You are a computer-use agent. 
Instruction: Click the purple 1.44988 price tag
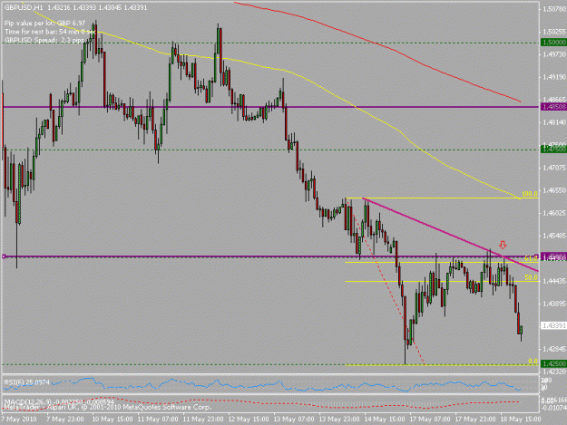tap(553, 256)
